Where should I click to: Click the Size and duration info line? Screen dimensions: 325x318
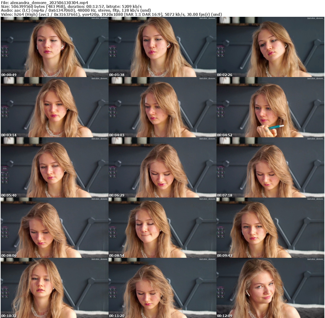[x=71, y=6]
